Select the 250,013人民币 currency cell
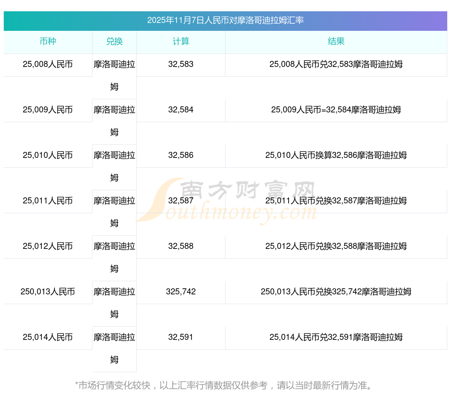This screenshot has height=397, width=451. pos(48,292)
